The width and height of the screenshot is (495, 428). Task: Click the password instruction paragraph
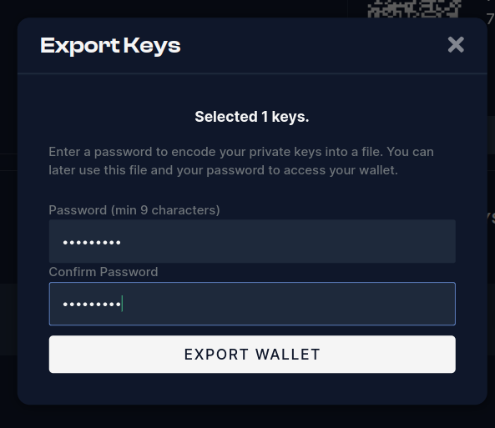click(241, 161)
